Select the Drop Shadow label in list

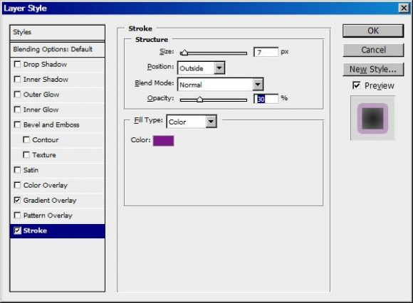(x=45, y=65)
